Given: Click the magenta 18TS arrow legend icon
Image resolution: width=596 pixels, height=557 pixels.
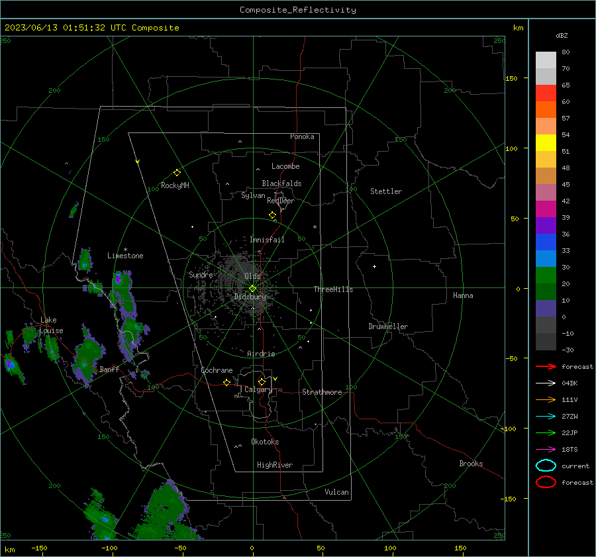Looking at the screenshot, I should point(546,450).
